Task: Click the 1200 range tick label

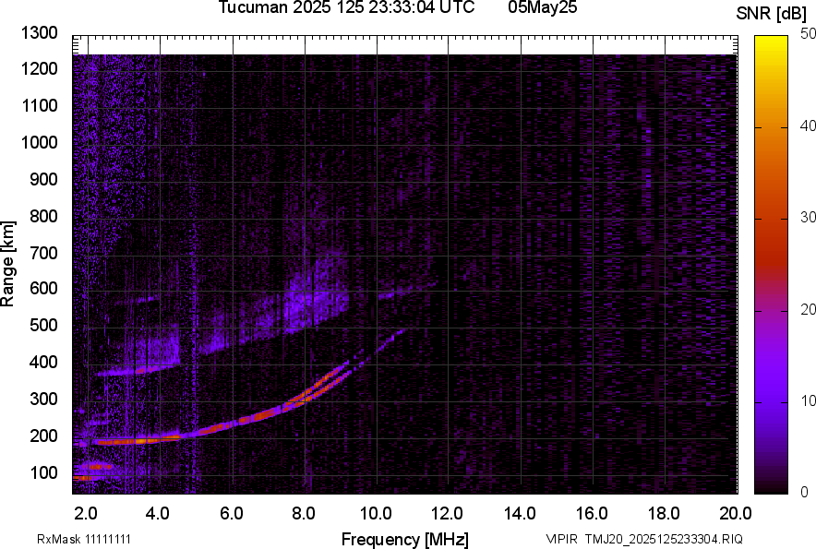Action: [39, 68]
